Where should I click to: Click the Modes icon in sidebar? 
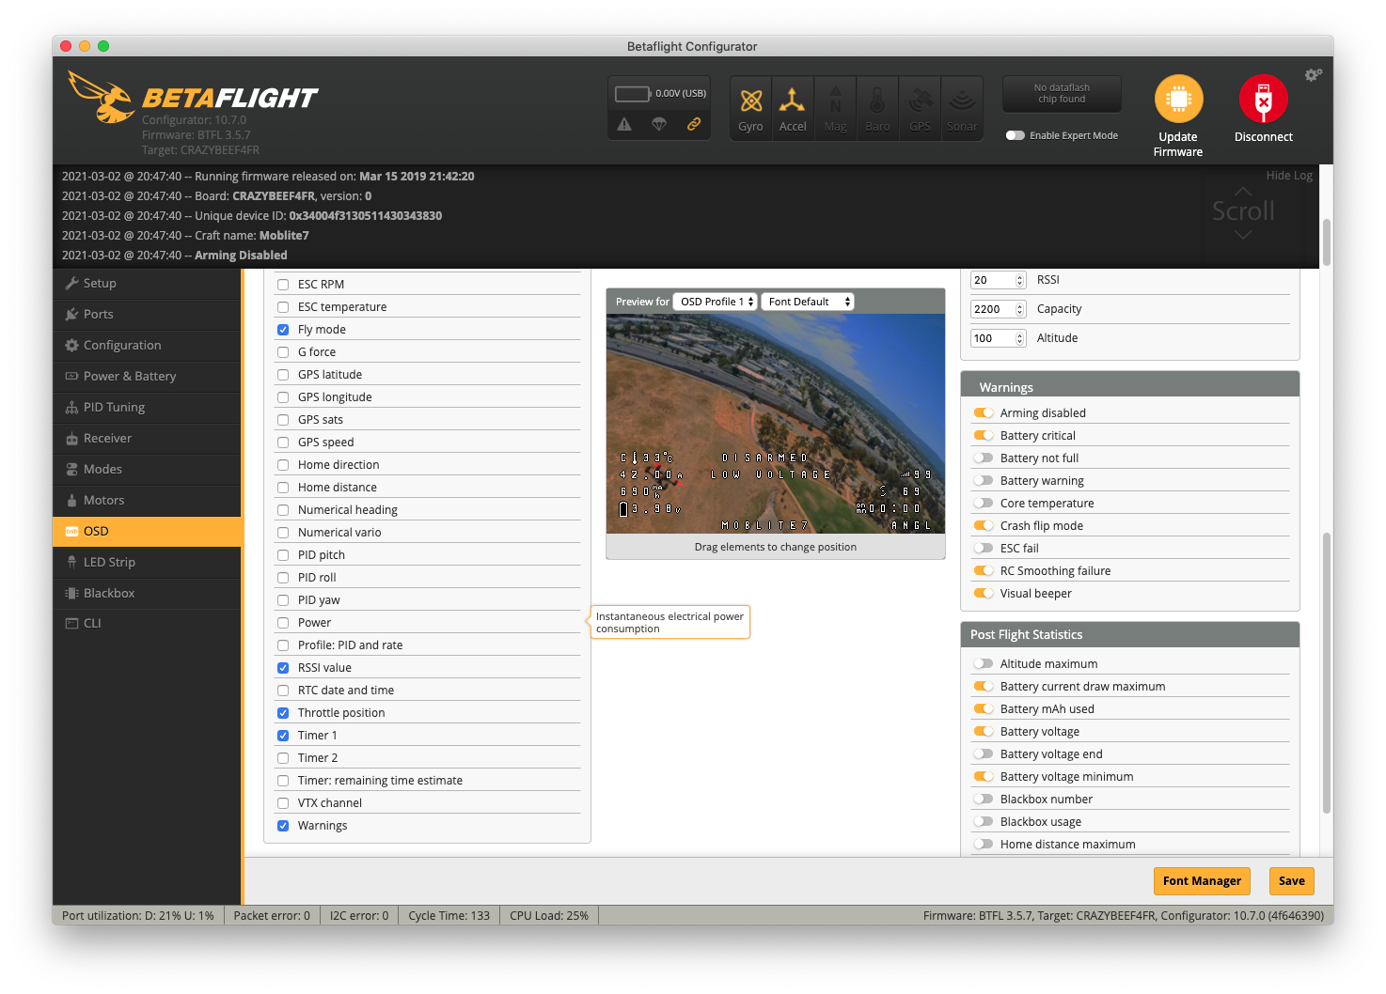click(71, 469)
